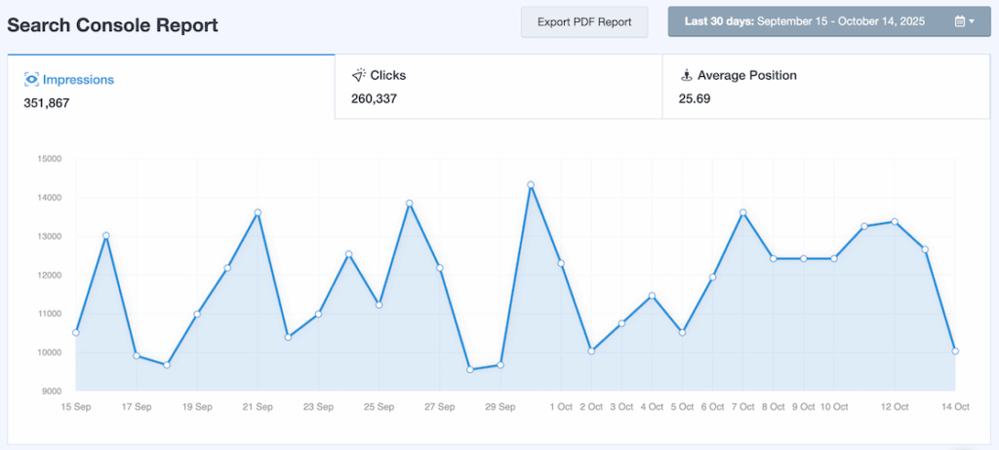
Task: Click the Impressions eye icon
Action: point(31,80)
